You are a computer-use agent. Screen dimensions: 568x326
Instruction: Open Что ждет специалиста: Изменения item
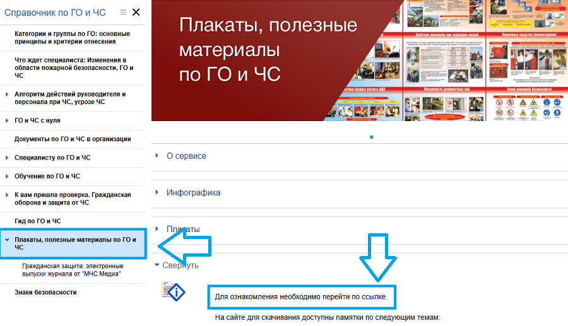coord(74,67)
